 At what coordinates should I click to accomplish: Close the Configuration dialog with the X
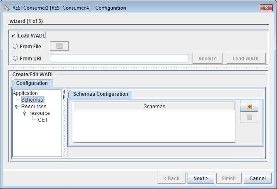[x=266, y=7]
